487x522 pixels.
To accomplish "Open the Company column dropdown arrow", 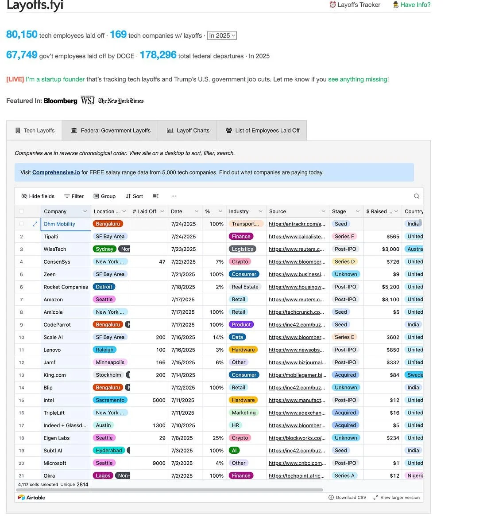I will click(85, 211).
